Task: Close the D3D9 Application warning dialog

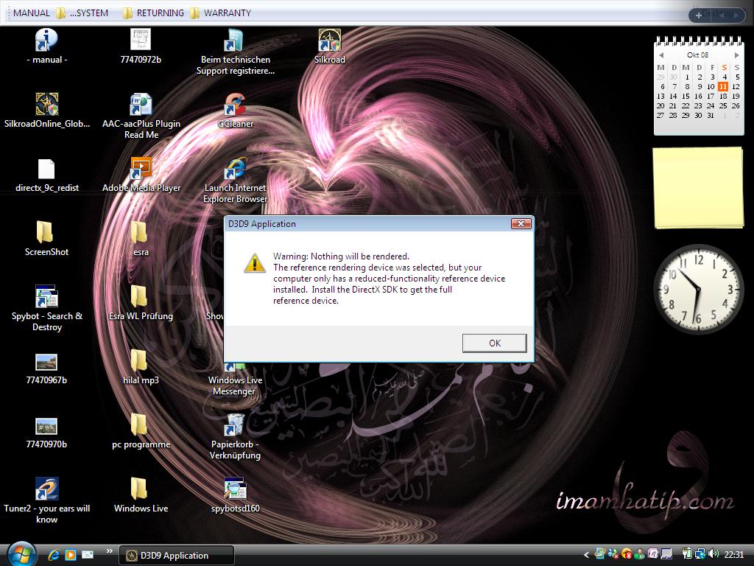Action: tap(521, 224)
